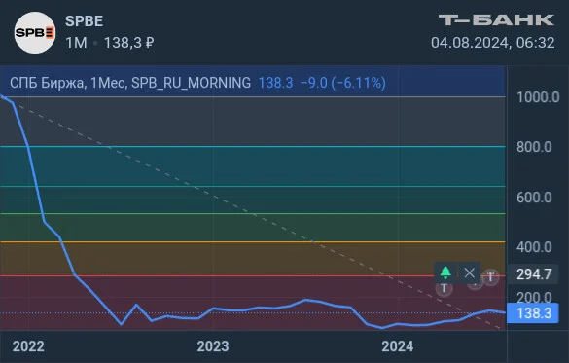
Task: Click the 1M timeframe label
Action: (76, 43)
